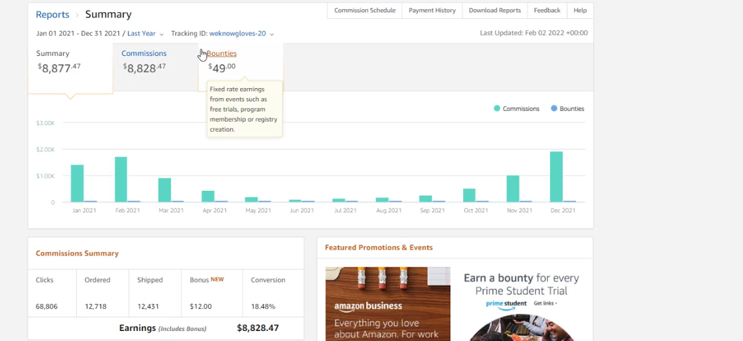Click the Conversion value 18.48%
Screen dimensions: 743x341
263,307
